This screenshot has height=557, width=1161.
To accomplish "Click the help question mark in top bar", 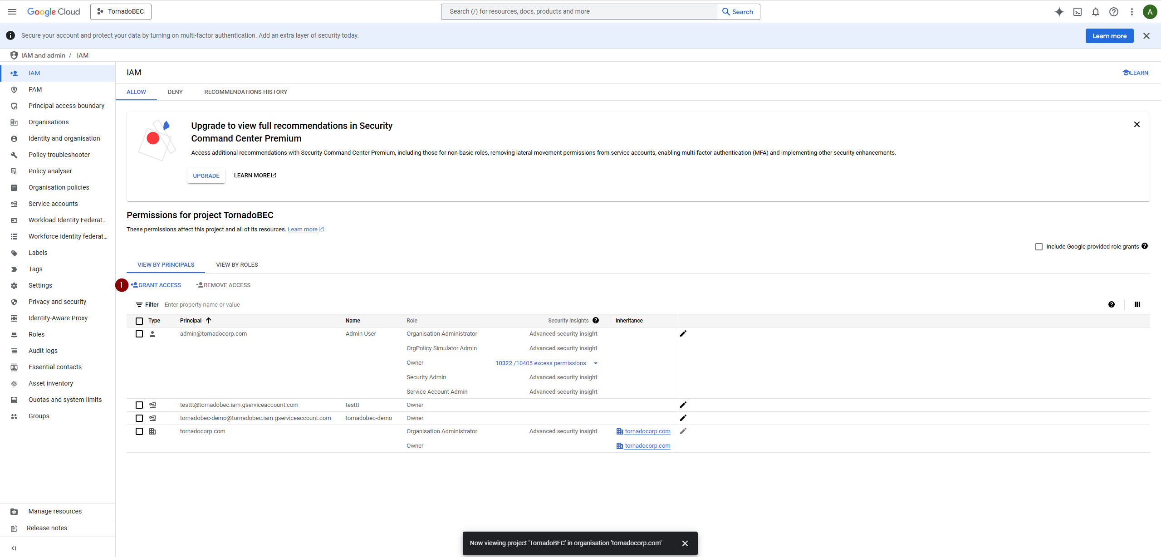I will (1113, 12).
